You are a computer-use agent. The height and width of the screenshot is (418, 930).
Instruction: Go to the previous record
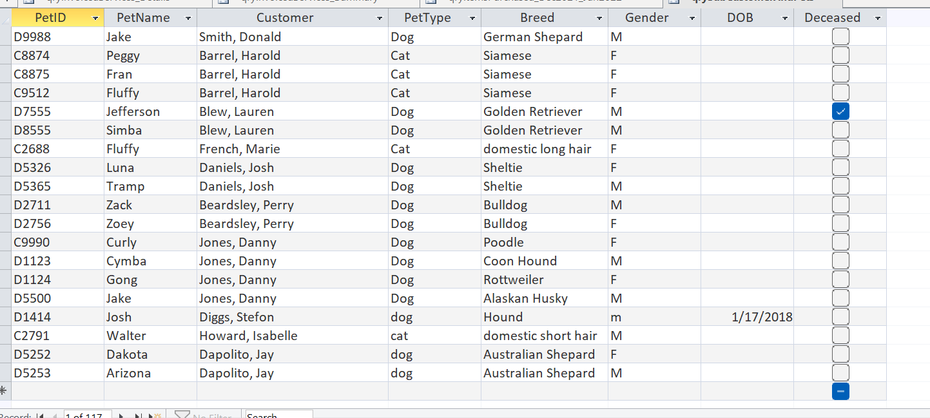[x=55, y=415]
